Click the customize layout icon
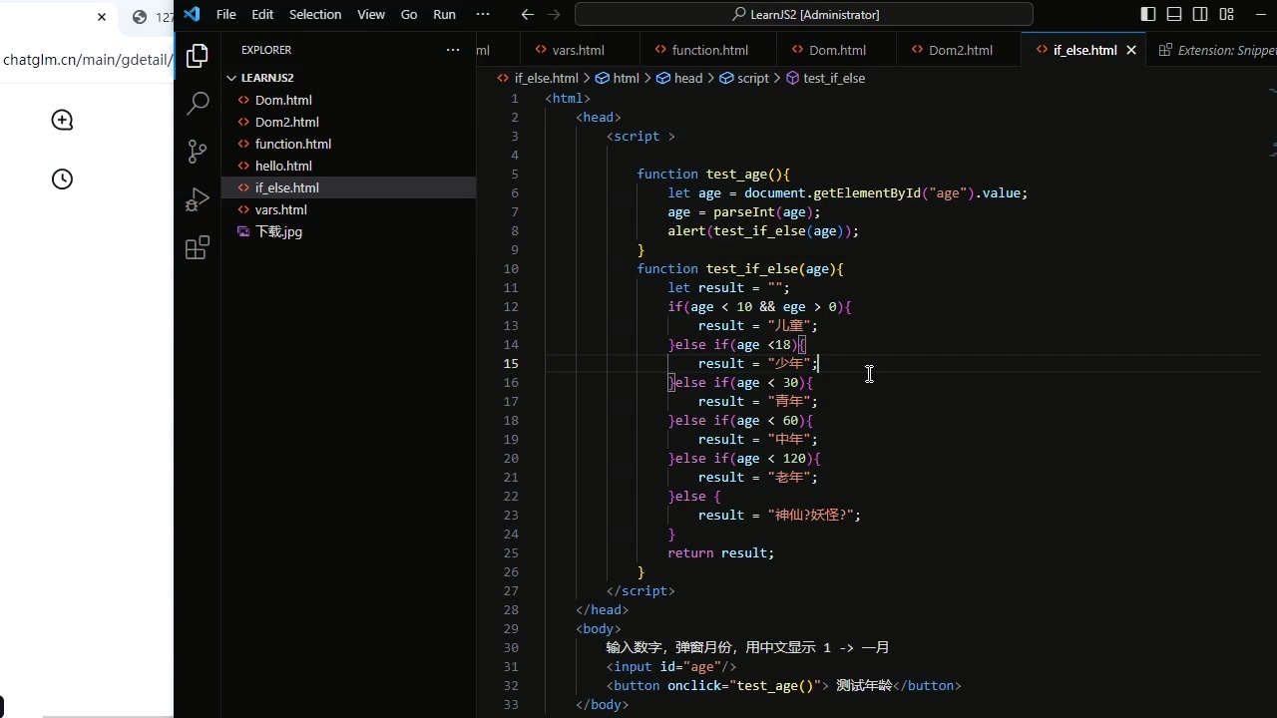 click(1226, 15)
